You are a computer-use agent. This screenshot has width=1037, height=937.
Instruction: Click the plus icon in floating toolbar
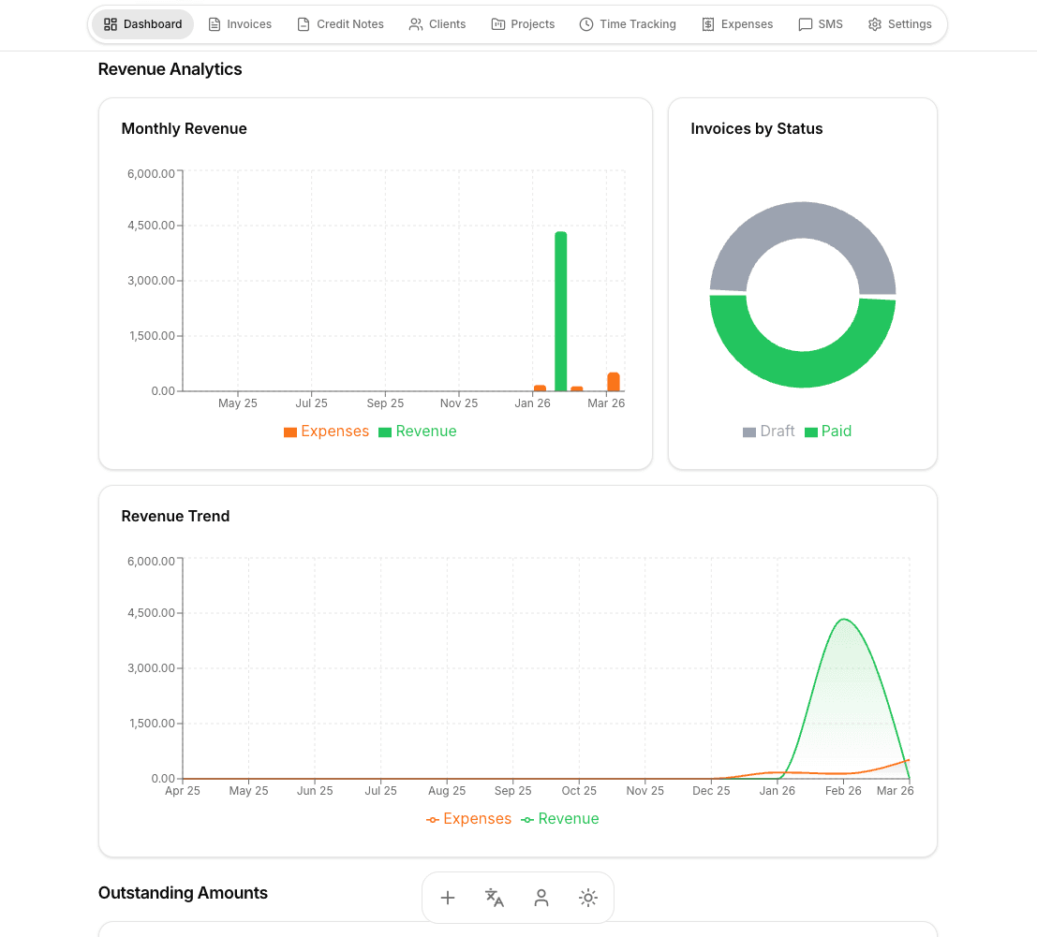(x=448, y=898)
